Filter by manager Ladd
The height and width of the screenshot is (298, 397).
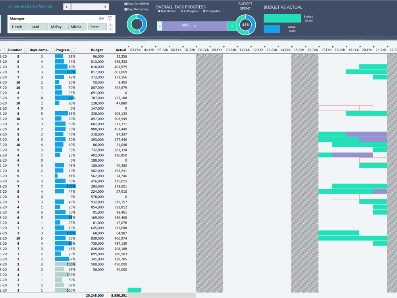tap(39, 27)
